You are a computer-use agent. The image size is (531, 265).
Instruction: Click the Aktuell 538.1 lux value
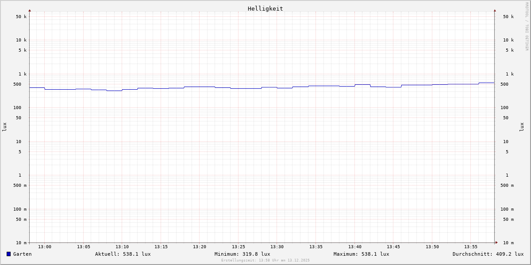(x=123, y=254)
